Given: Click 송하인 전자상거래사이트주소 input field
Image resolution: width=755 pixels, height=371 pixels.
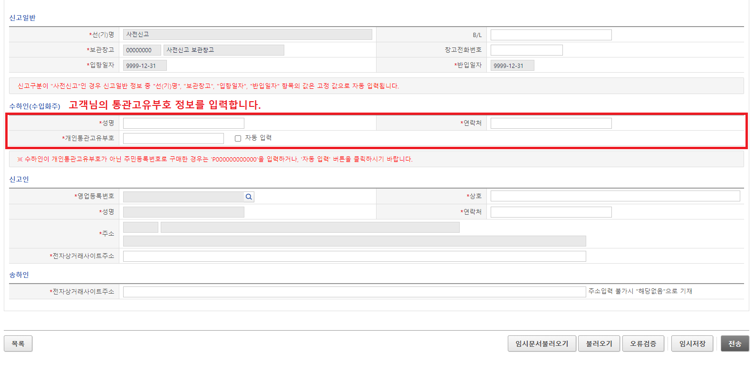Looking at the screenshot, I should point(355,292).
